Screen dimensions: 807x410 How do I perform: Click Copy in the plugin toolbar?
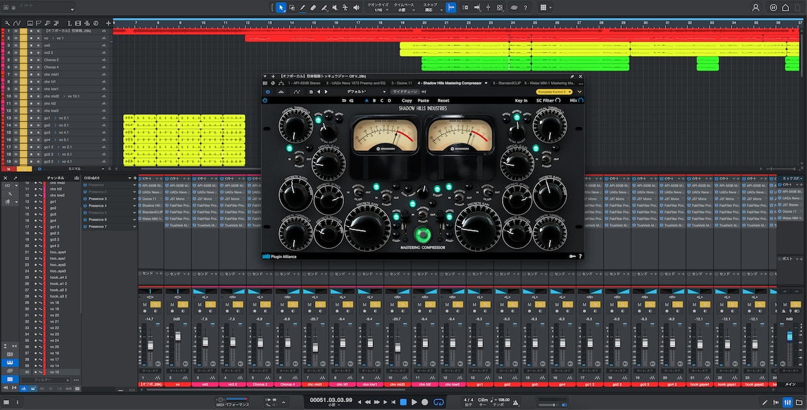point(407,101)
